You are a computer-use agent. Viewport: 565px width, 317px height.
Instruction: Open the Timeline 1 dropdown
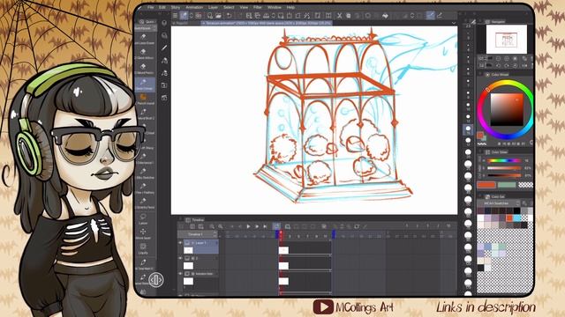click(198, 234)
